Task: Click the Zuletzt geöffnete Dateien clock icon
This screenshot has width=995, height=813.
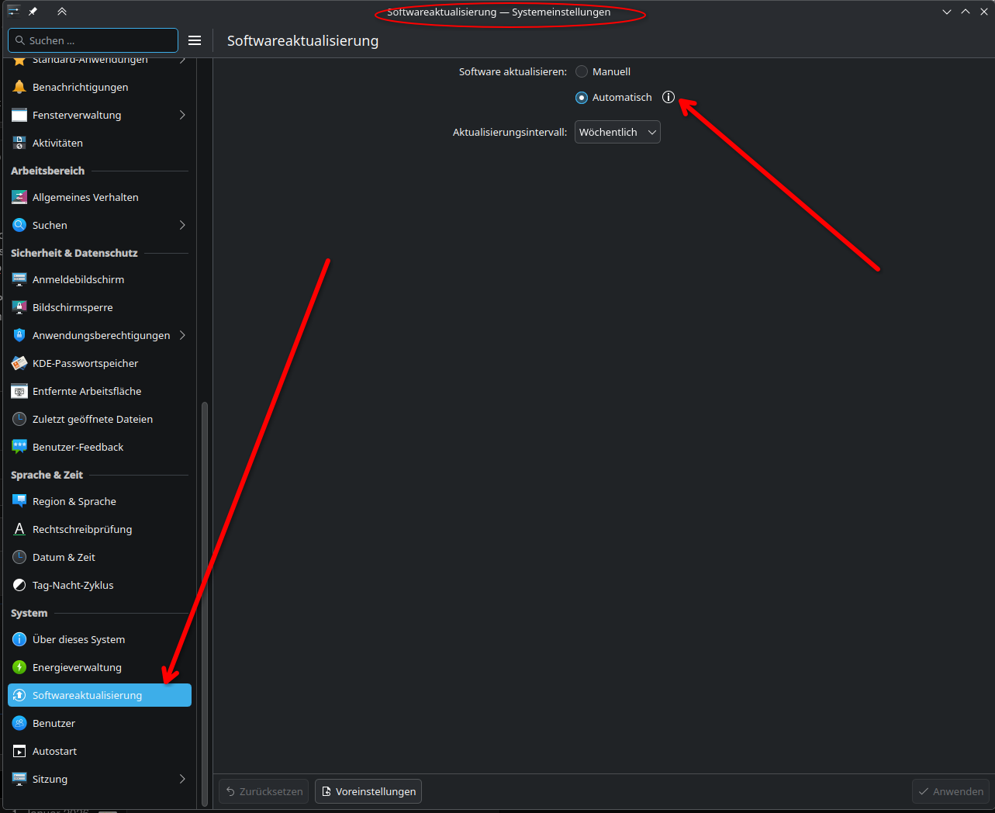Action: 19,419
